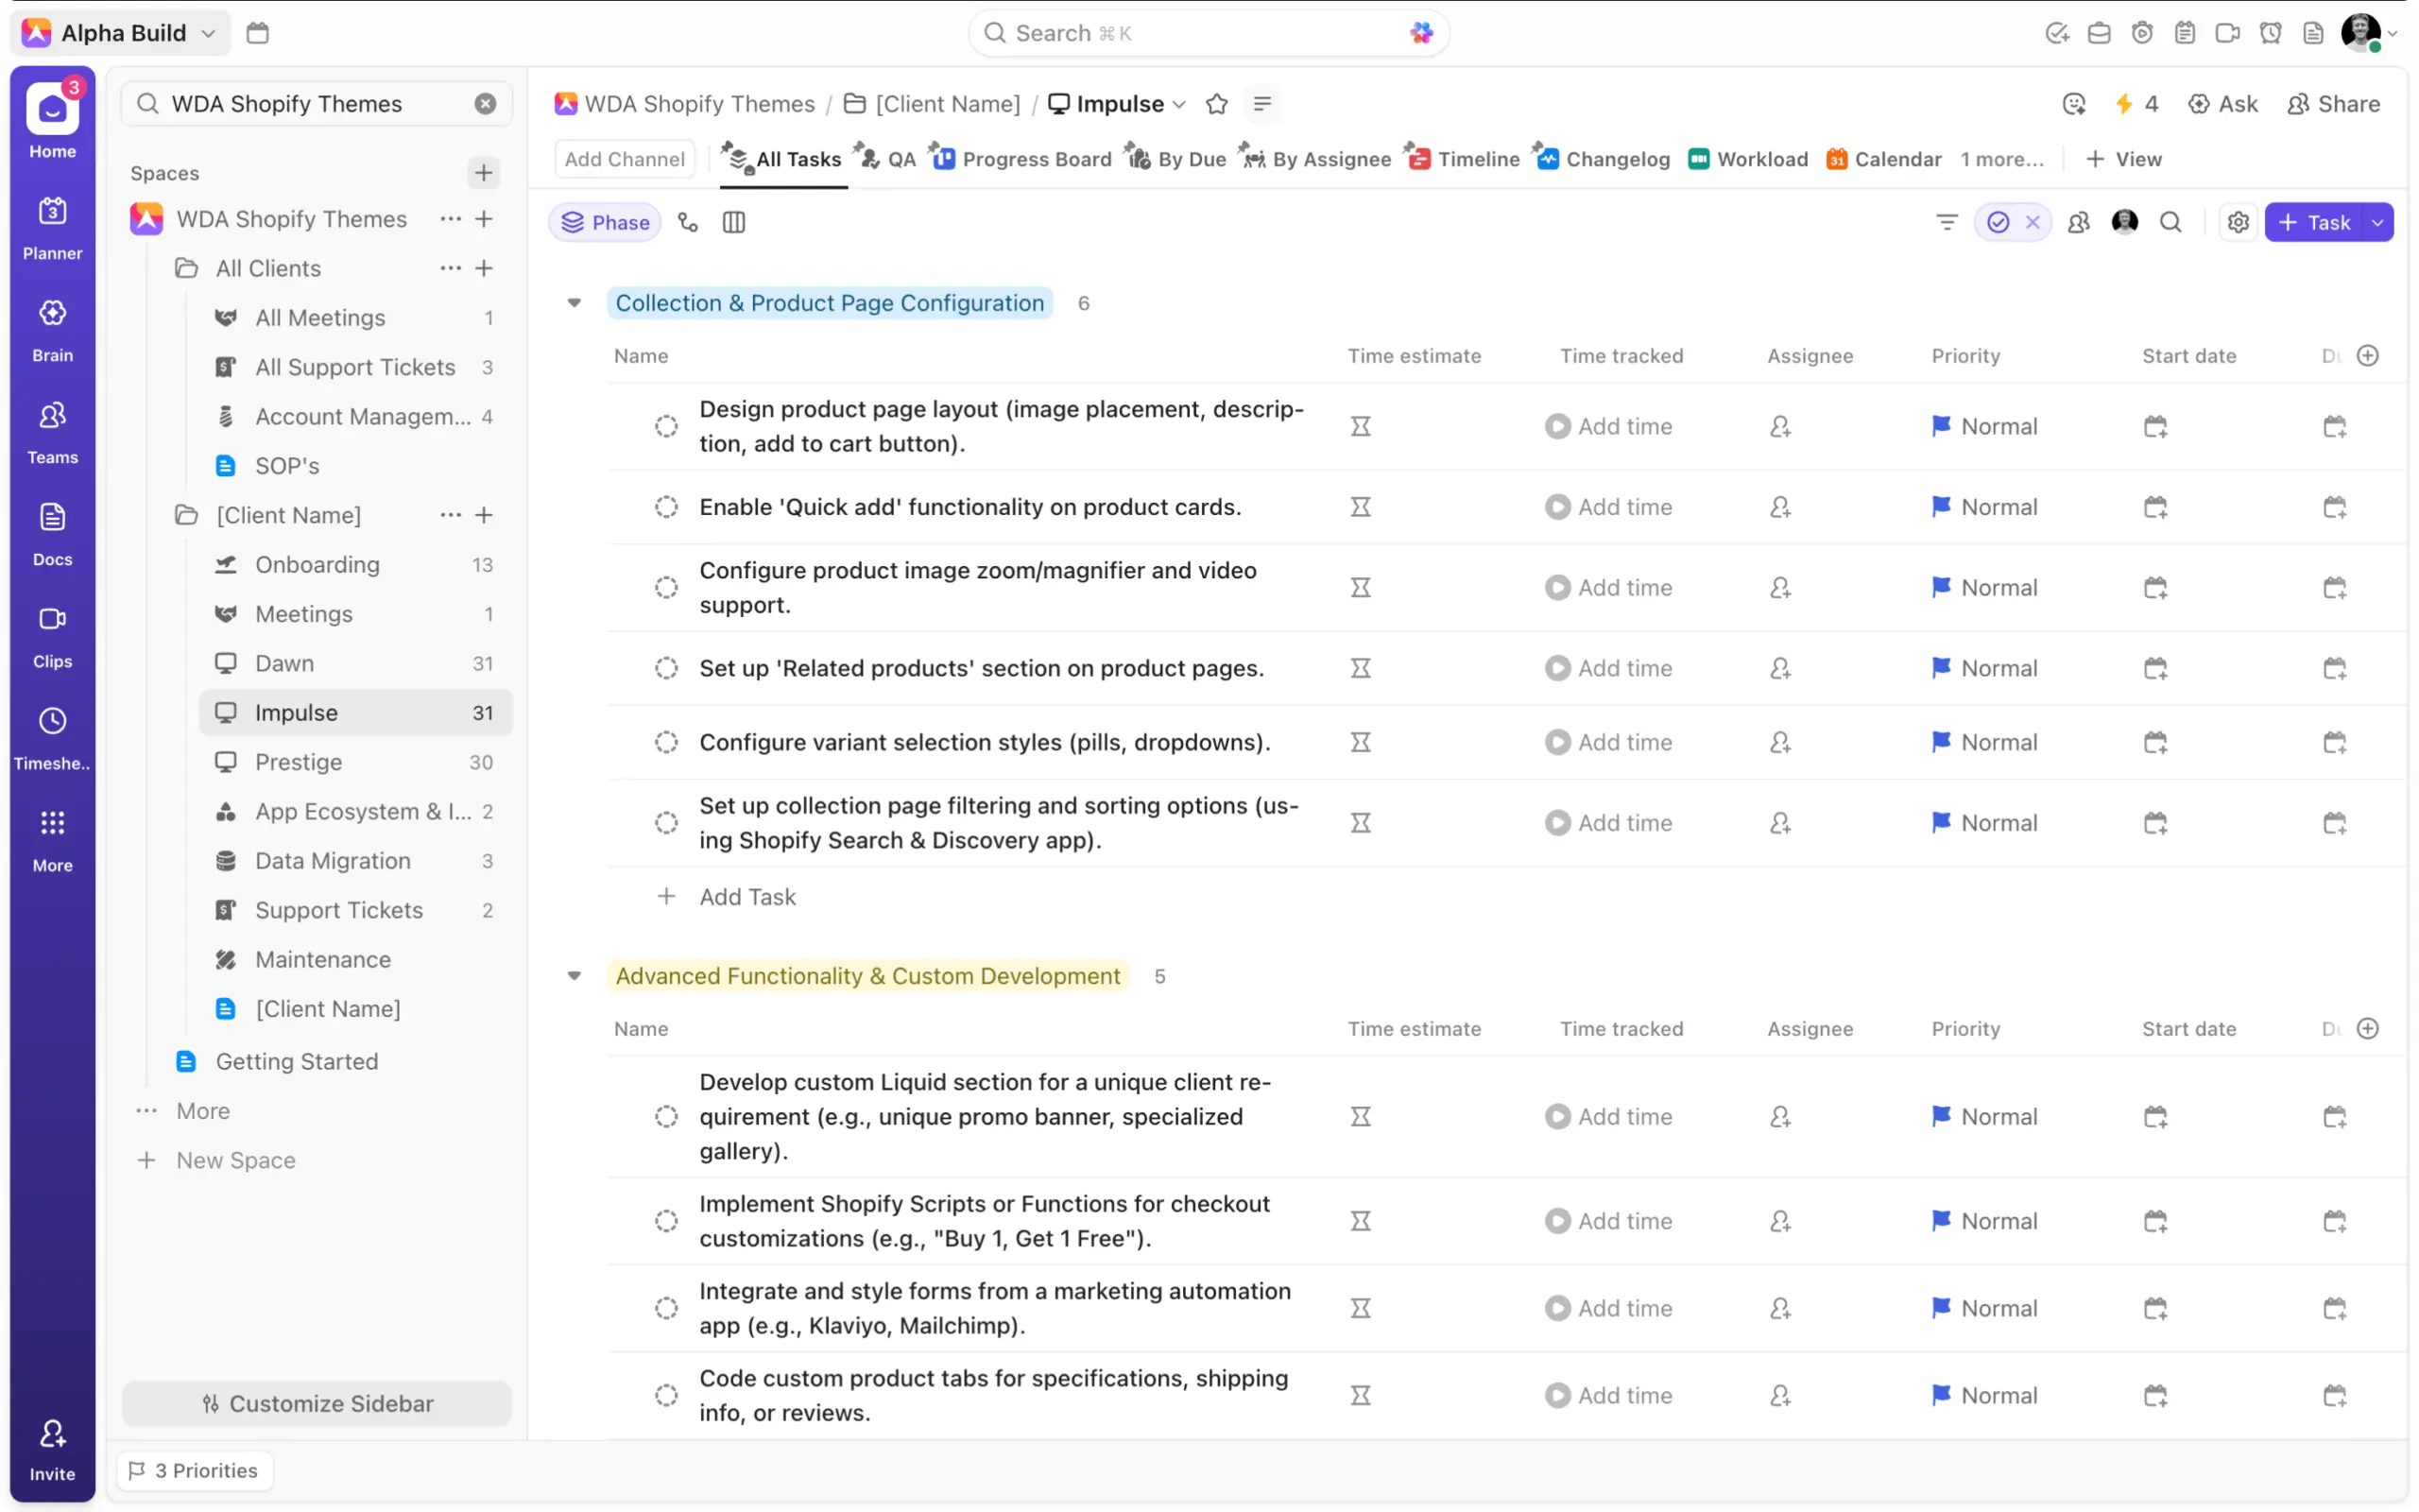Set priority flag of 'Configure variant selection' task
Viewport: 2419px width, 1512px height.
pyautogui.click(x=1941, y=742)
